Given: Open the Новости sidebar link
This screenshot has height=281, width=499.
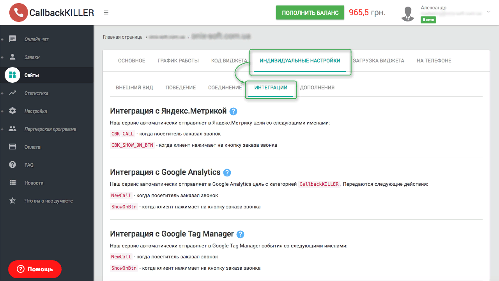Looking at the screenshot, I should tap(34, 183).
